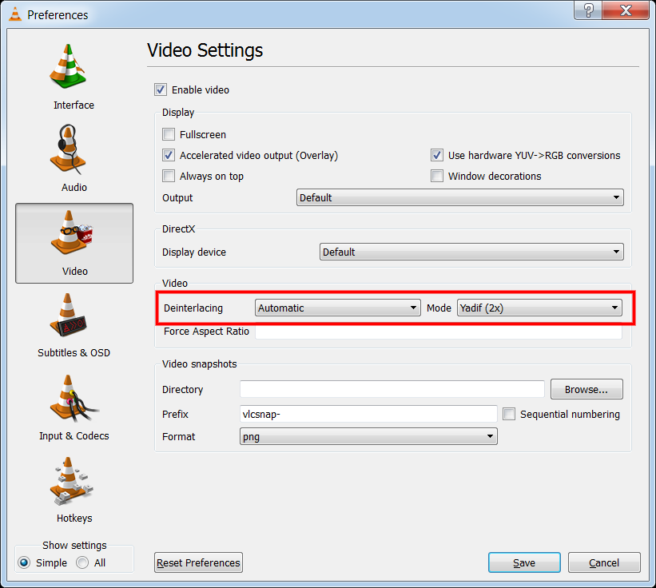
Task: Click the help question mark button
Action: [588, 10]
